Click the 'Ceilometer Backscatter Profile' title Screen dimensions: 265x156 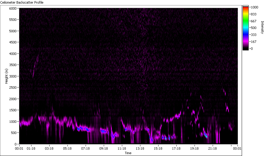tap(22, 2)
